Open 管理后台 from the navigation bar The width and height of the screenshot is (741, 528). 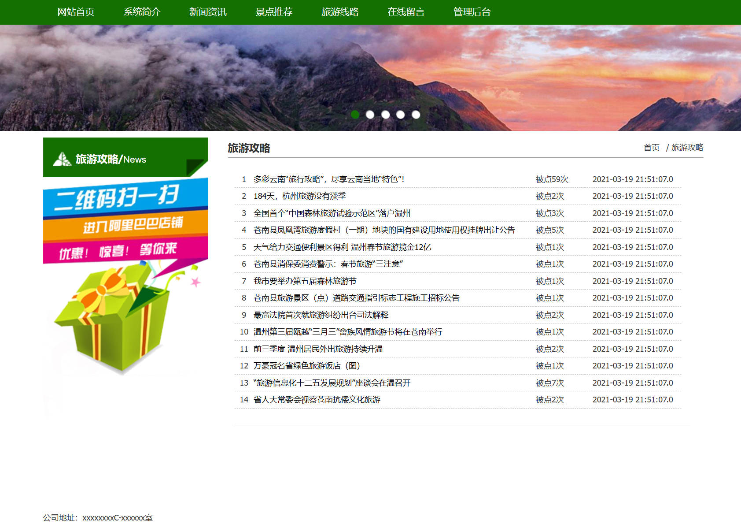coord(470,12)
